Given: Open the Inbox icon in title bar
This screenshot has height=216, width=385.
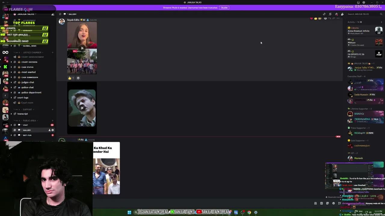Looking at the screenshot, I should pyautogui.click(x=359, y=2).
